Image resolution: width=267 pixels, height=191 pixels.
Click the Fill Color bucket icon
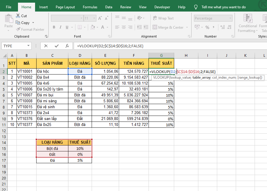point(93,27)
